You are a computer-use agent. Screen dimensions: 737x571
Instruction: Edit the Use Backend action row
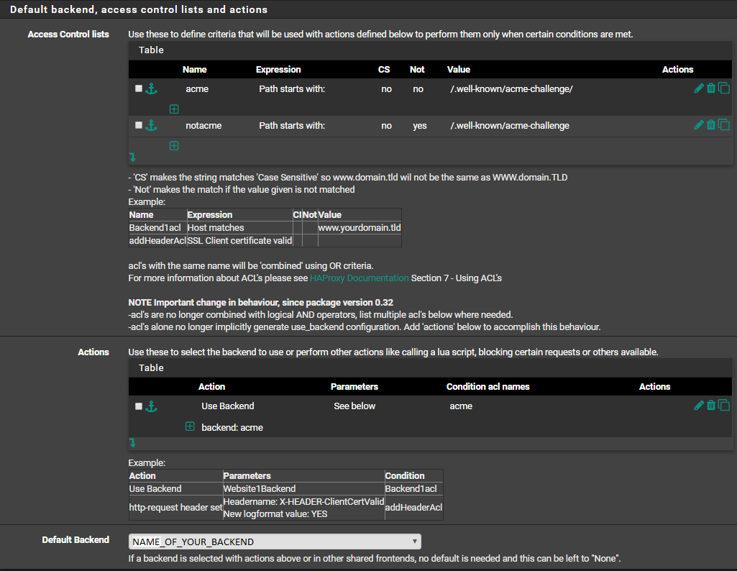[x=698, y=406]
